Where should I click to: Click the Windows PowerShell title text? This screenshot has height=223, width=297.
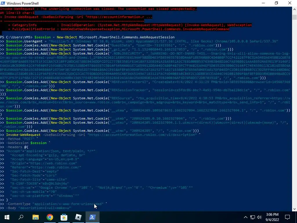pyautogui.click(x=23, y=3)
